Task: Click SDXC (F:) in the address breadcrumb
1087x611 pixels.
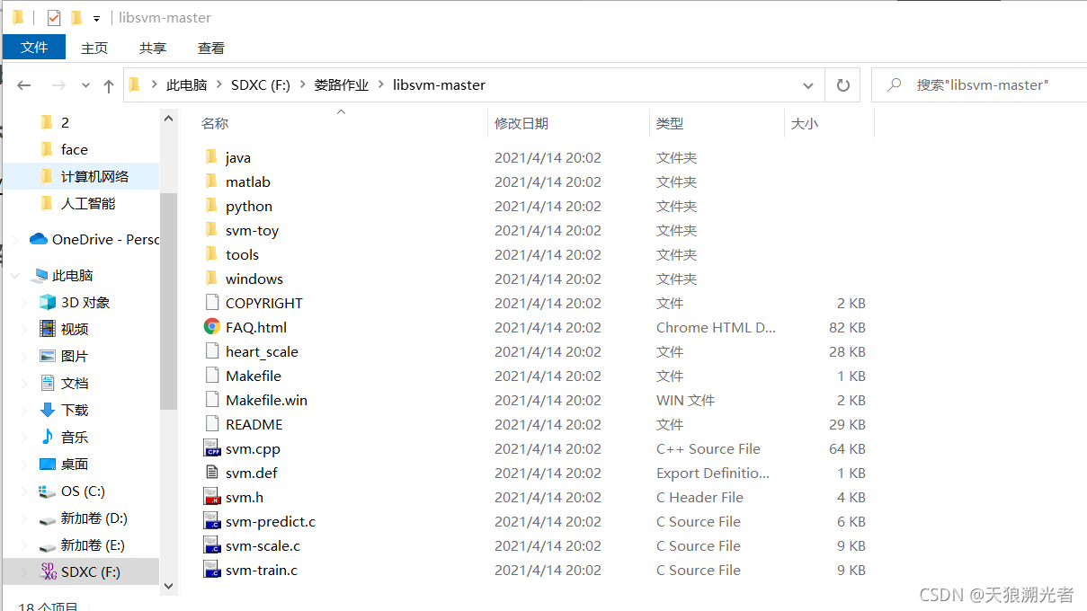Action: [x=261, y=84]
